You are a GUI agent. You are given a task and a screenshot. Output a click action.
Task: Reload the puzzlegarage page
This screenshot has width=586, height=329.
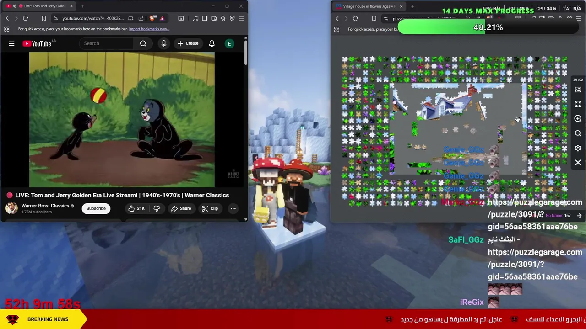click(355, 18)
